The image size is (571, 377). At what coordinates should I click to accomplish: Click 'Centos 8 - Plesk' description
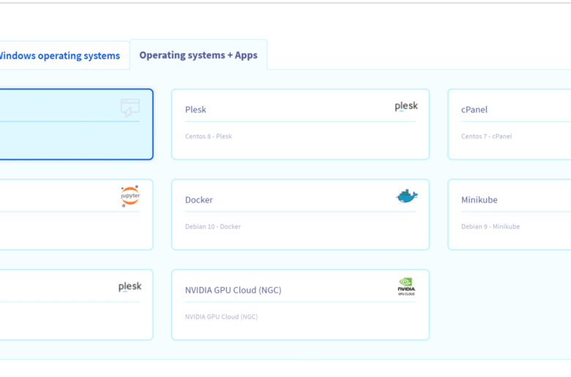click(x=209, y=137)
